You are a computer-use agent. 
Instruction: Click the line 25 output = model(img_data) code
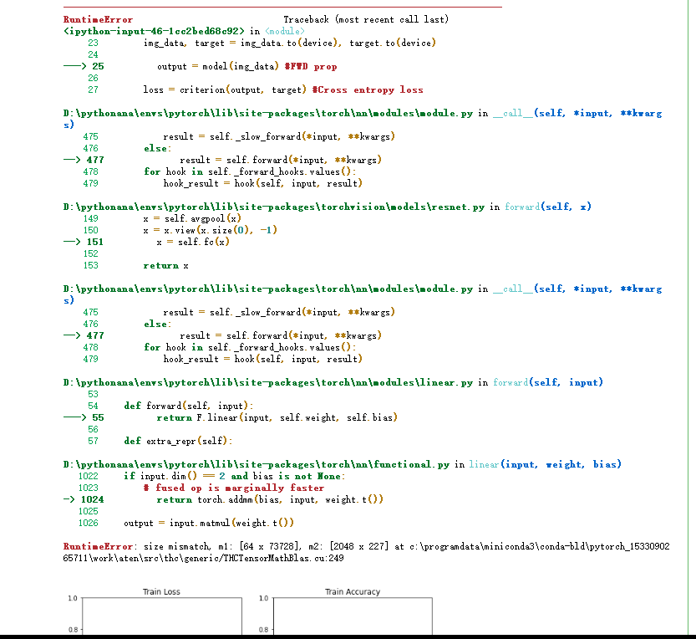coord(246,66)
